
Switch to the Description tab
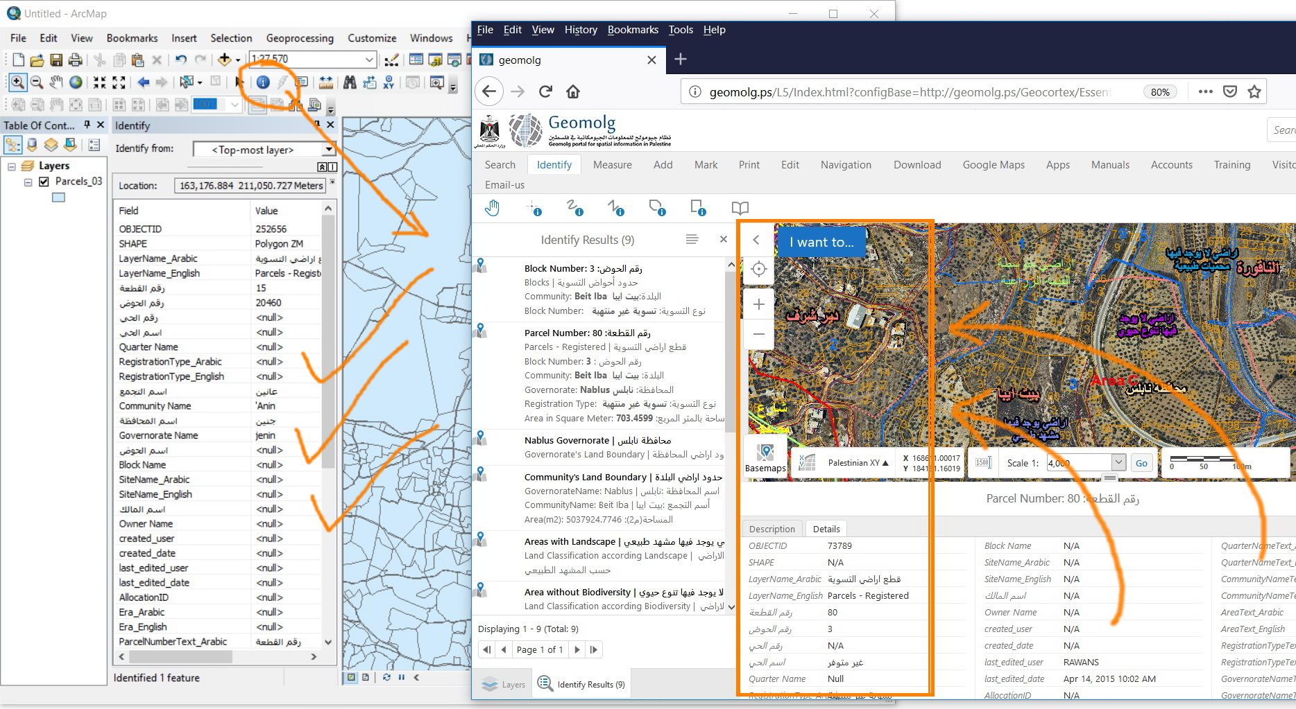tap(772, 529)
